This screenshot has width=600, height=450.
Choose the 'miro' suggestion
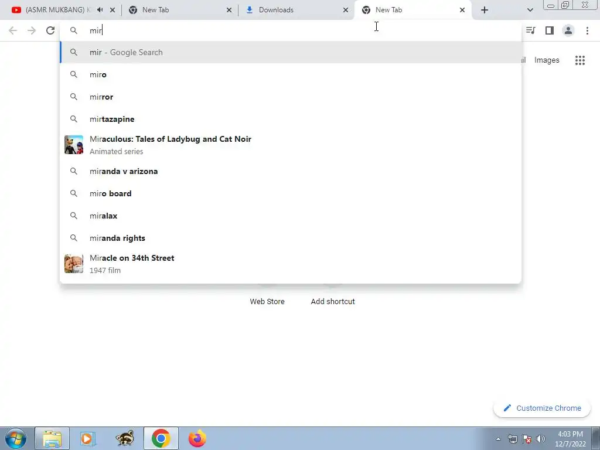click(291, 74)
